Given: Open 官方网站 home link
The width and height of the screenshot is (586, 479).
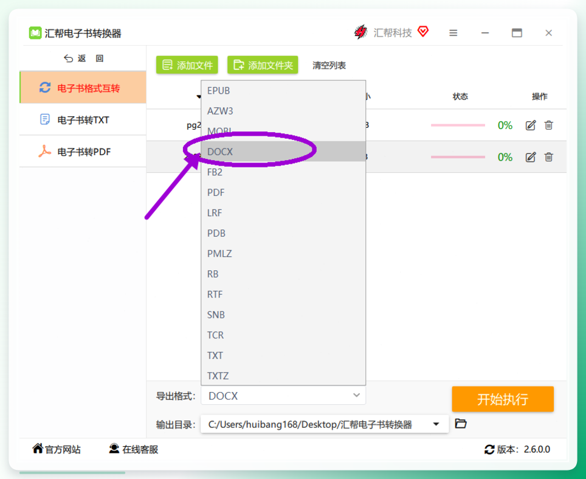Looking at the screenshot, I should tap(57, 449).
